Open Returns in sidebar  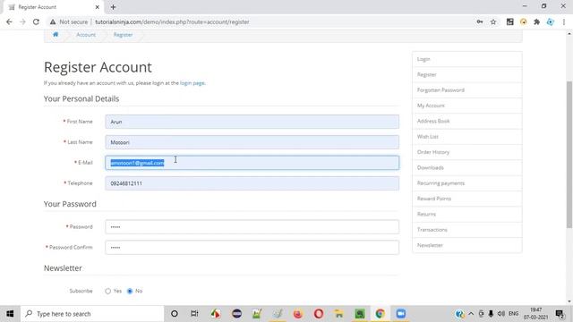467,215
